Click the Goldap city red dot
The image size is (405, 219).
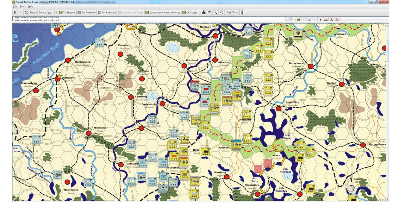point(341,84)
